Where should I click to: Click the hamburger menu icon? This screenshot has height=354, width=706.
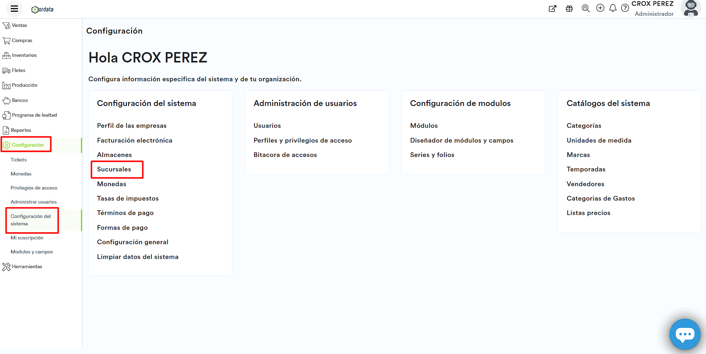click(x=14, y=9)
